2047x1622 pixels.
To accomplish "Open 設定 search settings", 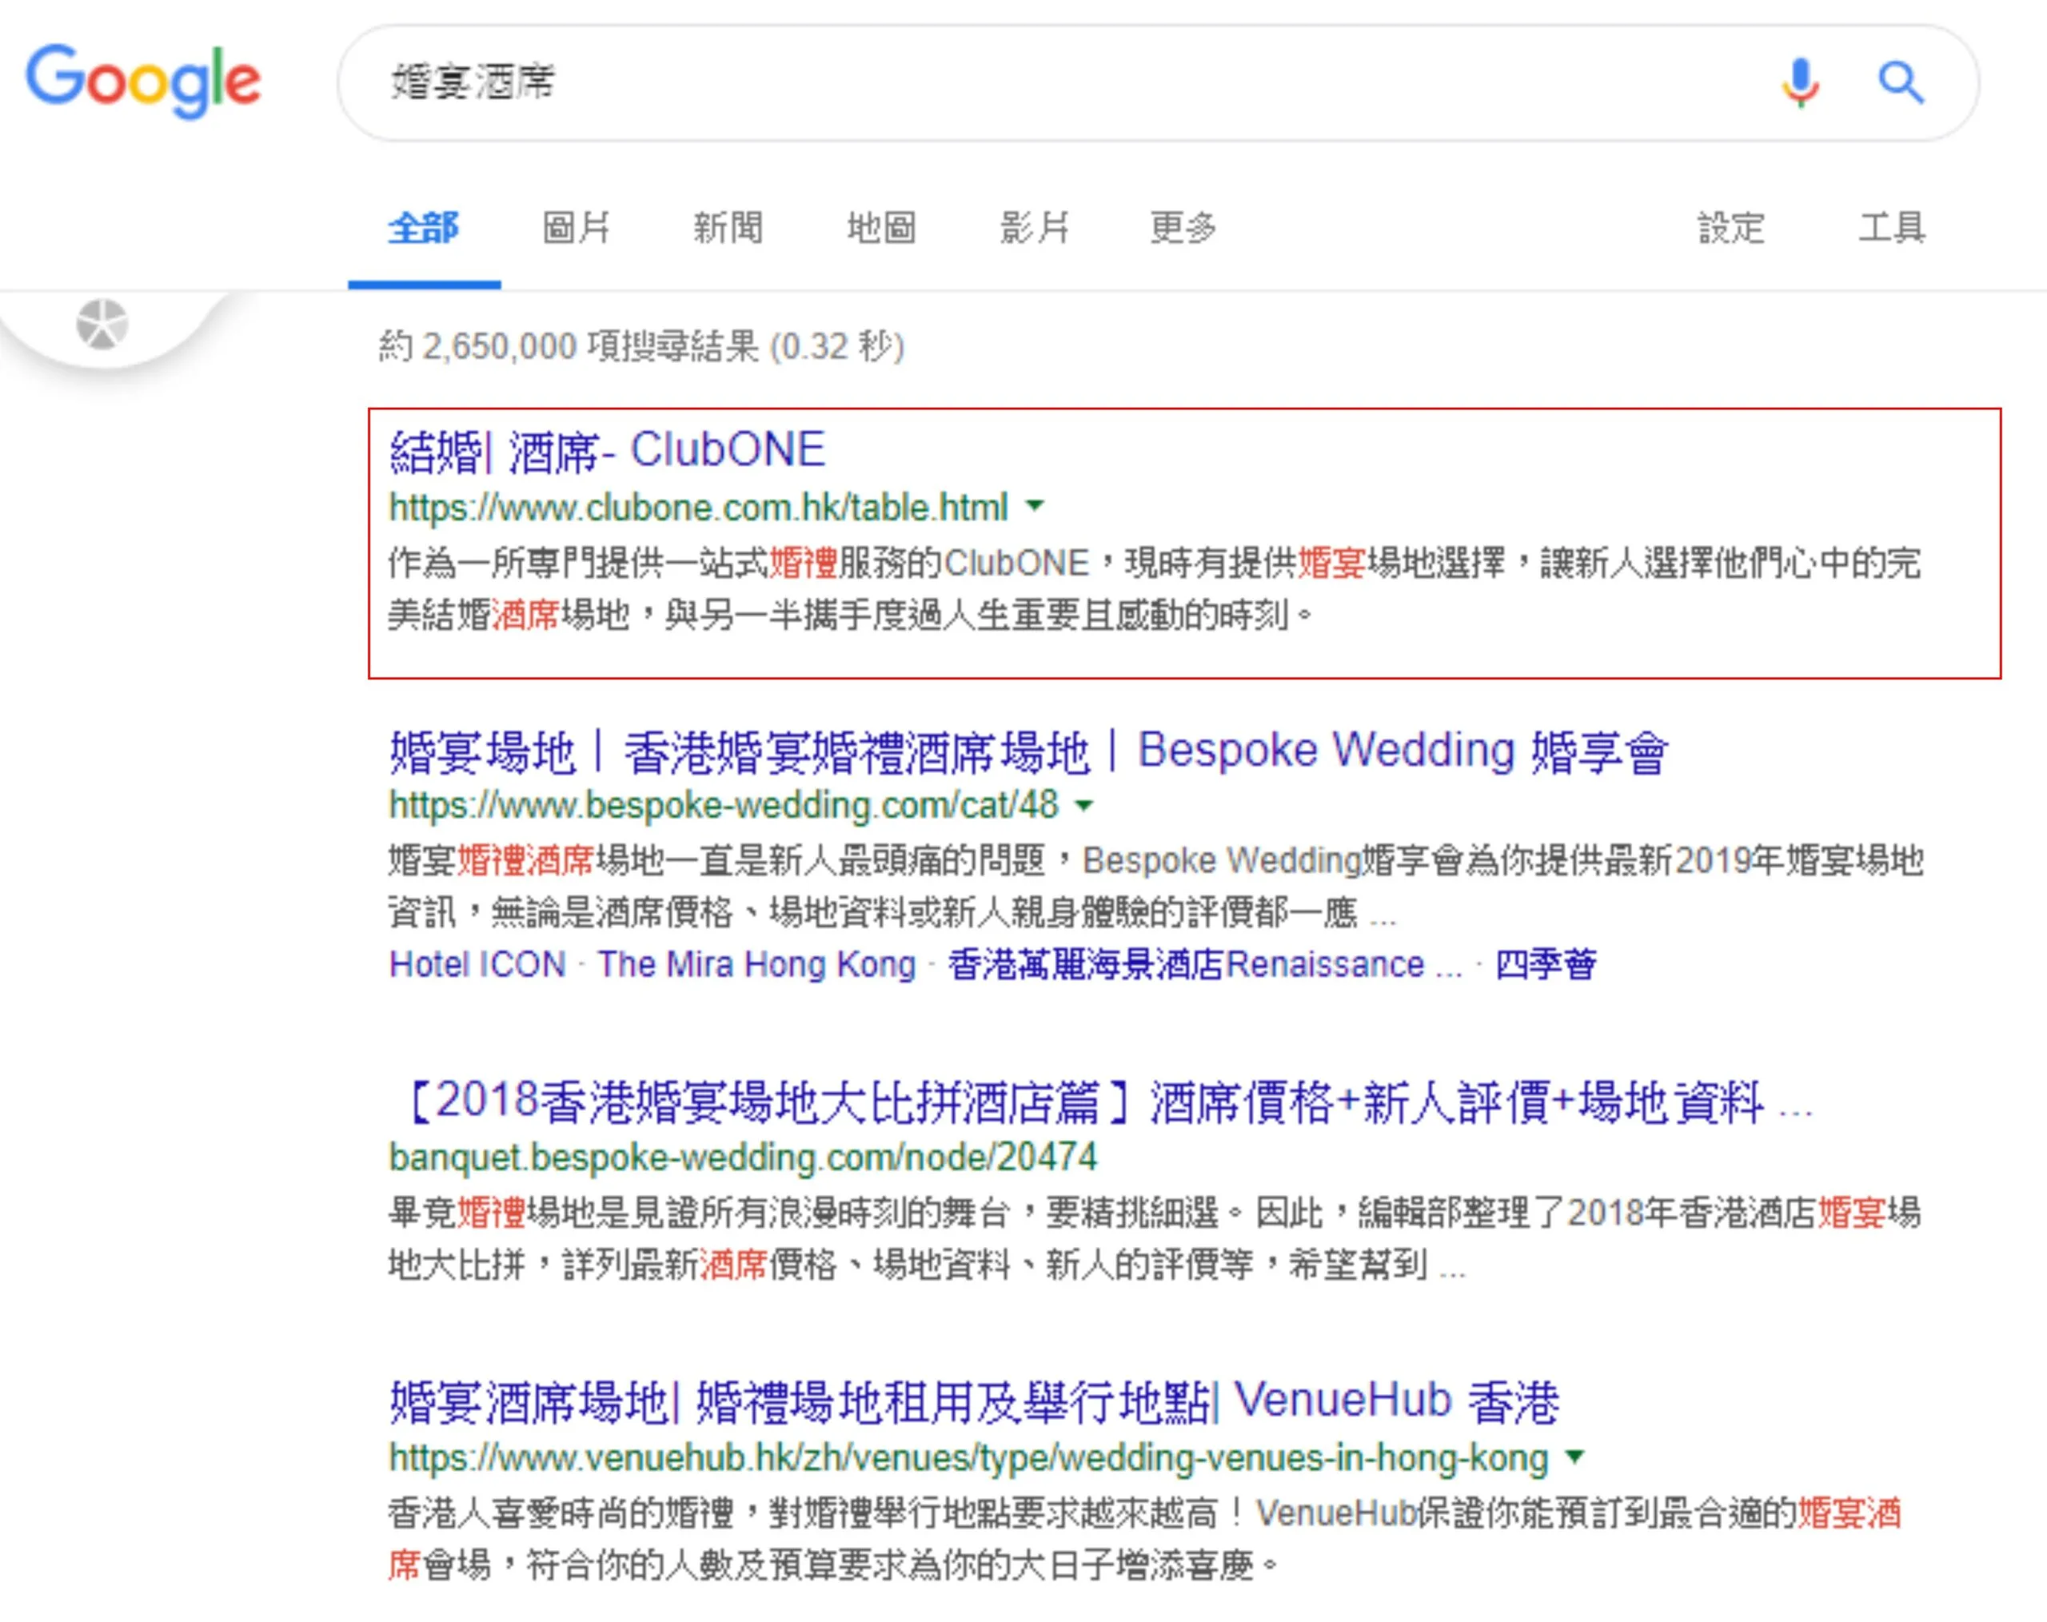I will coord(1731,228).
